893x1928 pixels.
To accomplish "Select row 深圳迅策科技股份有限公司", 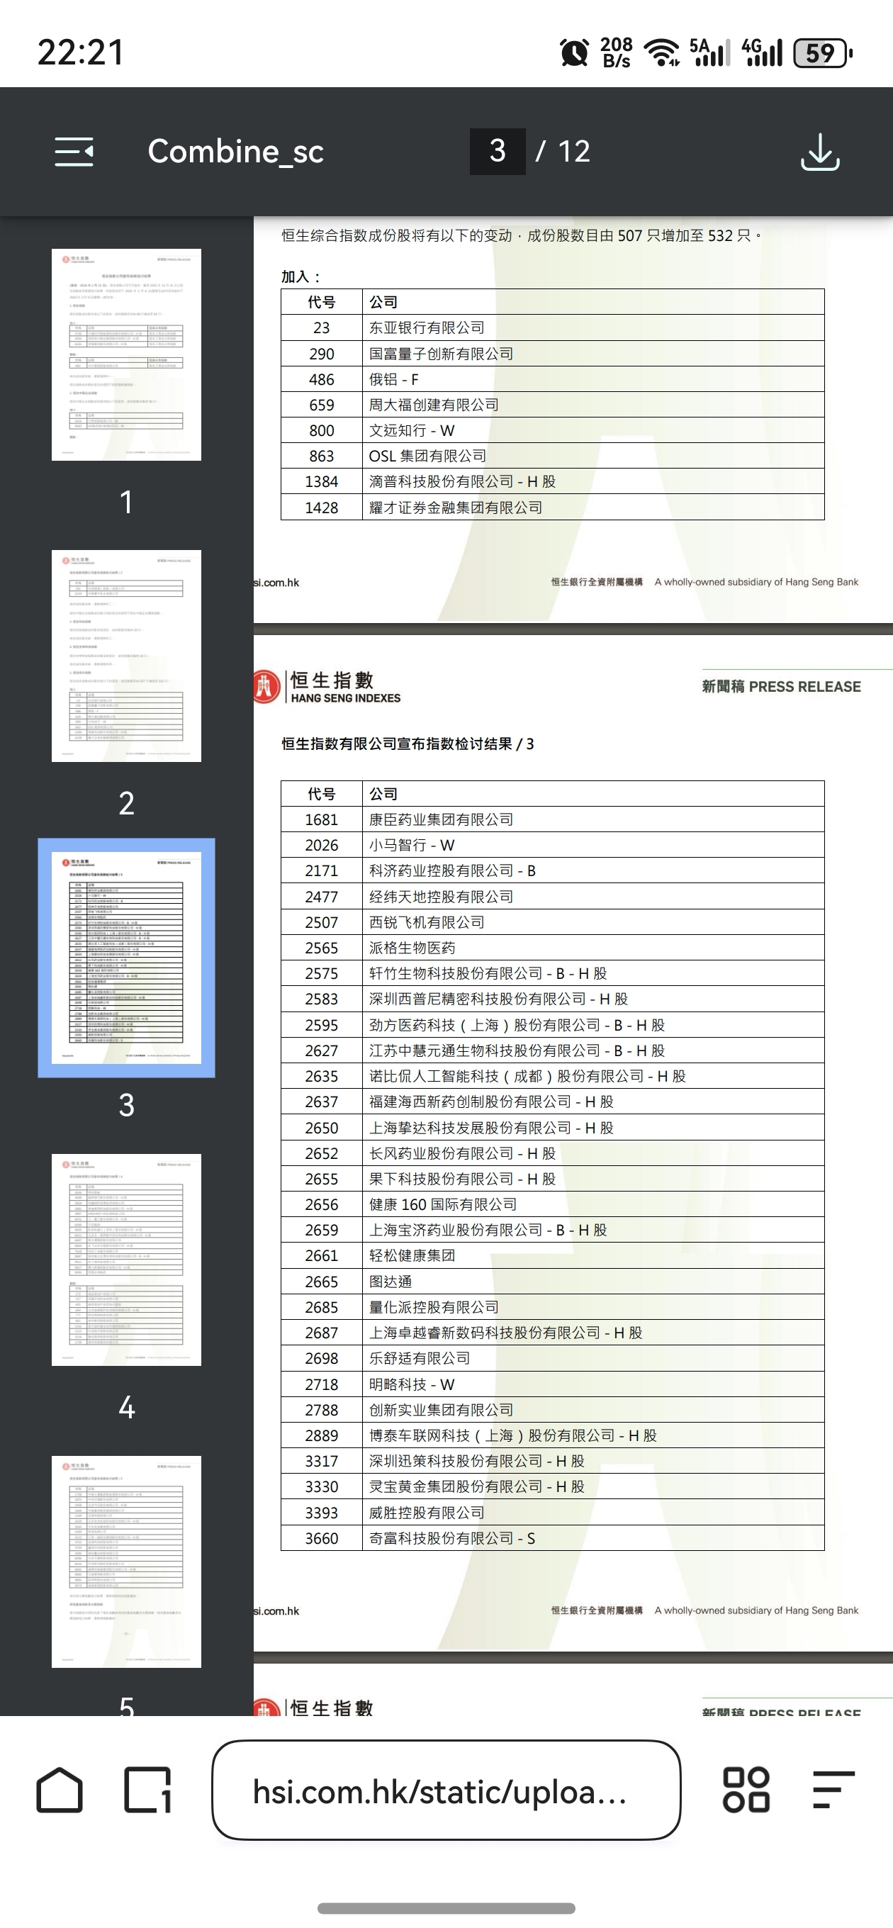I will (552, 1461).
